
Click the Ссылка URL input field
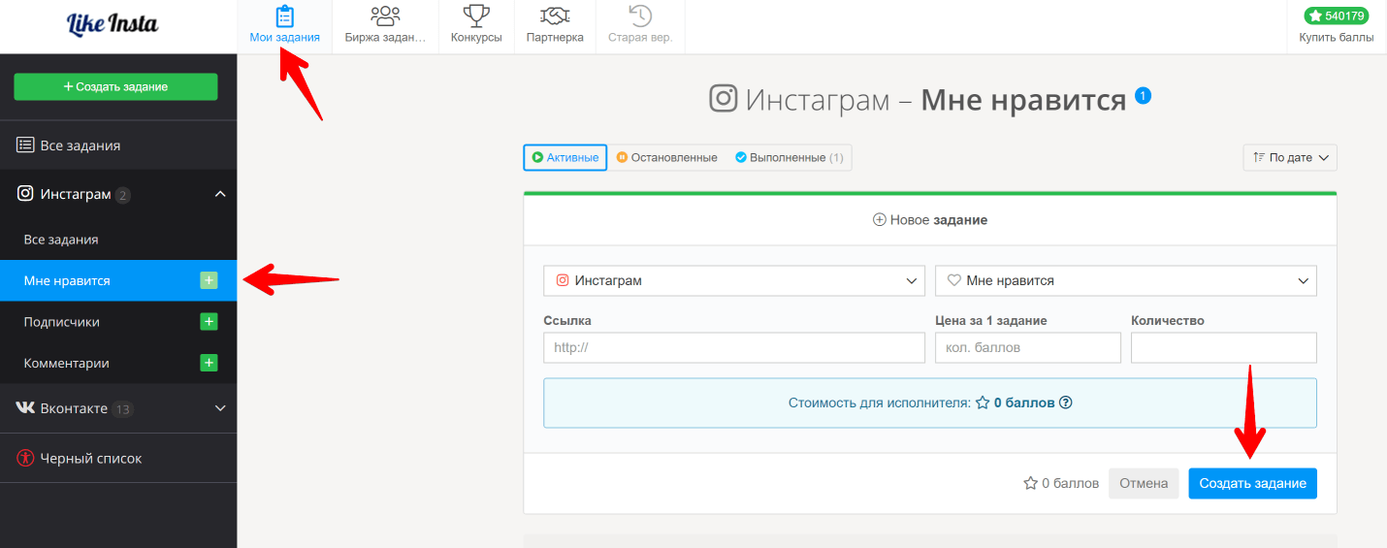pos(734,347)
